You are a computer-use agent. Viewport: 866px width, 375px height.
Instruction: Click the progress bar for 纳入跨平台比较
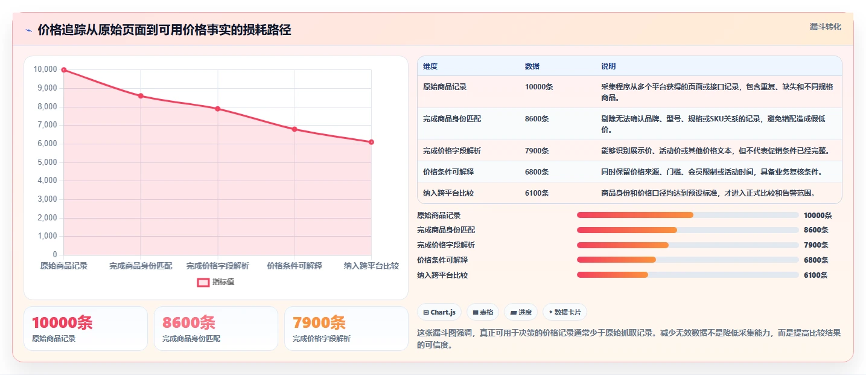tap(688, 275)
